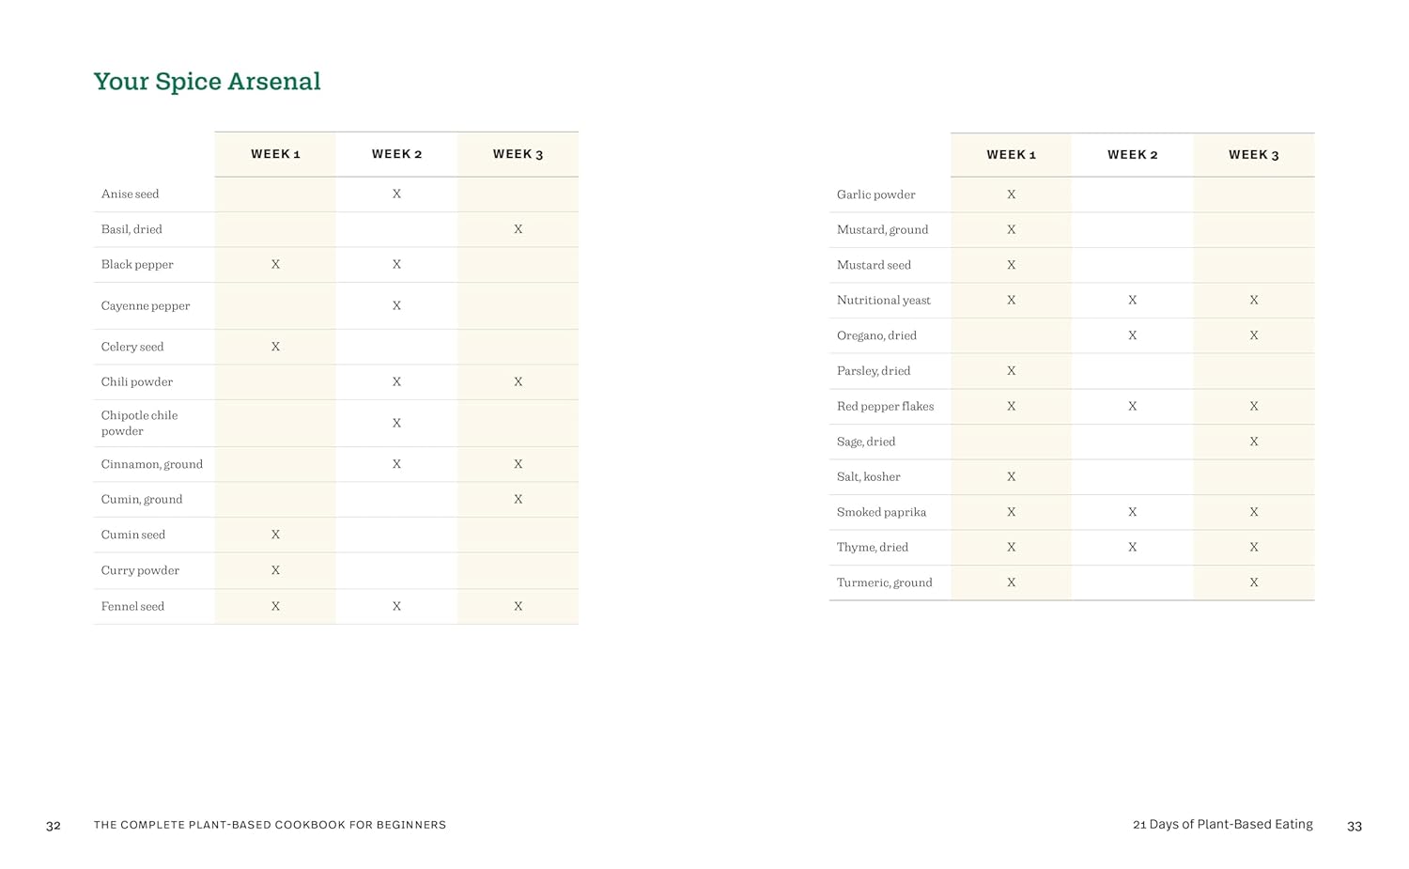Click the 'Fennel seed' row label

[x=132, y=606]
